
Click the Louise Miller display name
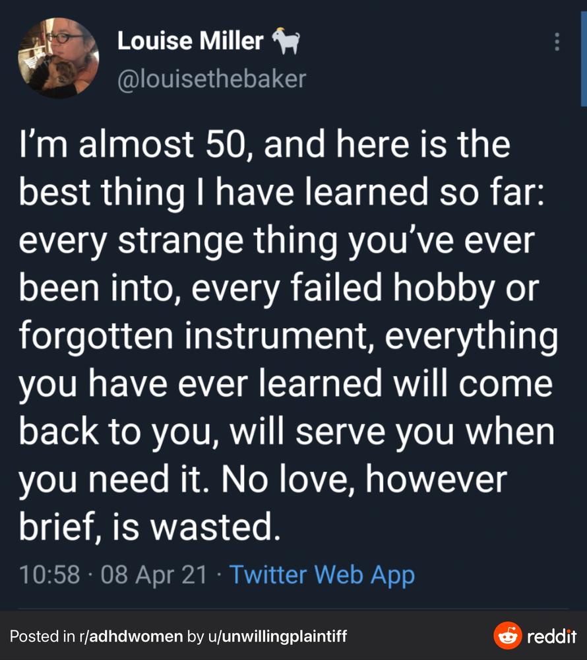tap(190, 41)
